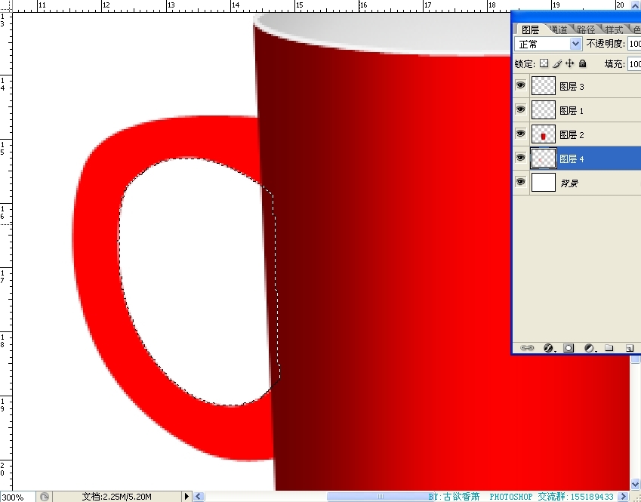Hide 图层 3 using eye icon
Screen dimensions: 641x502
tap(520, 86)
